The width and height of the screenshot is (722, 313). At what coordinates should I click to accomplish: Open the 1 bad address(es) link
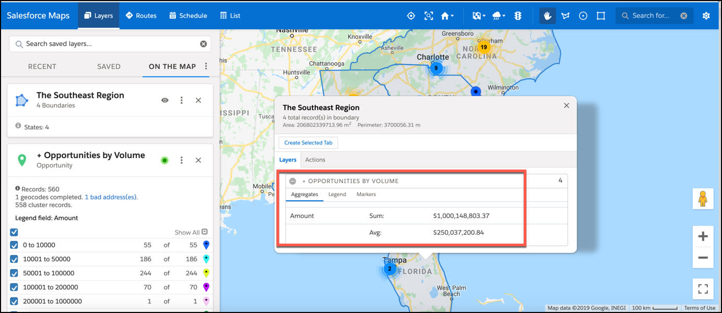(x=111, y=197)
